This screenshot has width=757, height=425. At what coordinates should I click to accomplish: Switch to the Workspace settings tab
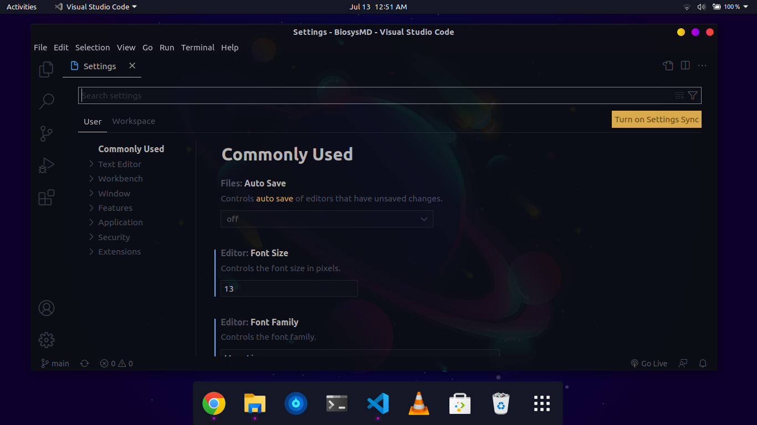click(x=134, y=121)
